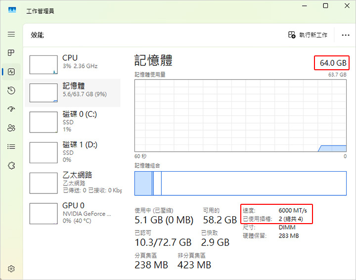356x280 pixels.
Task: Click the memory usage graph
Action: (240, 116)
